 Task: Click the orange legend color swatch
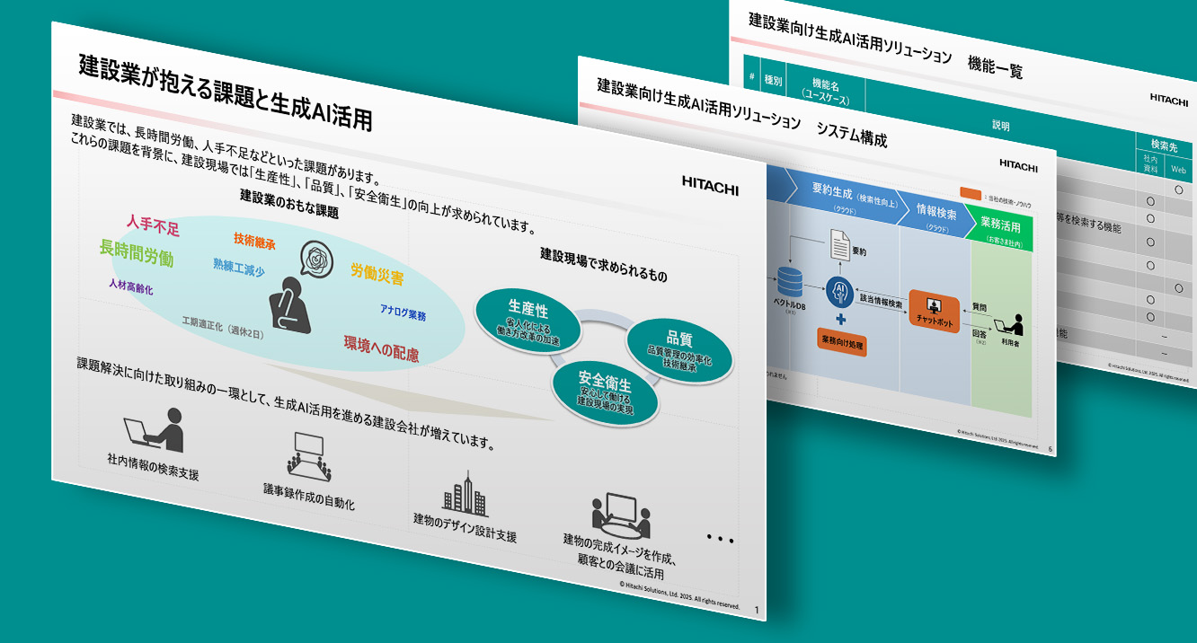(970, 192)
